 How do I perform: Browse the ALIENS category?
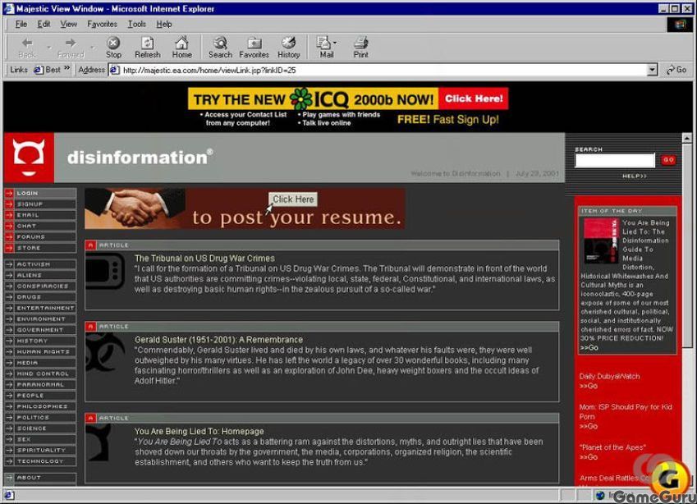(40, 275)
